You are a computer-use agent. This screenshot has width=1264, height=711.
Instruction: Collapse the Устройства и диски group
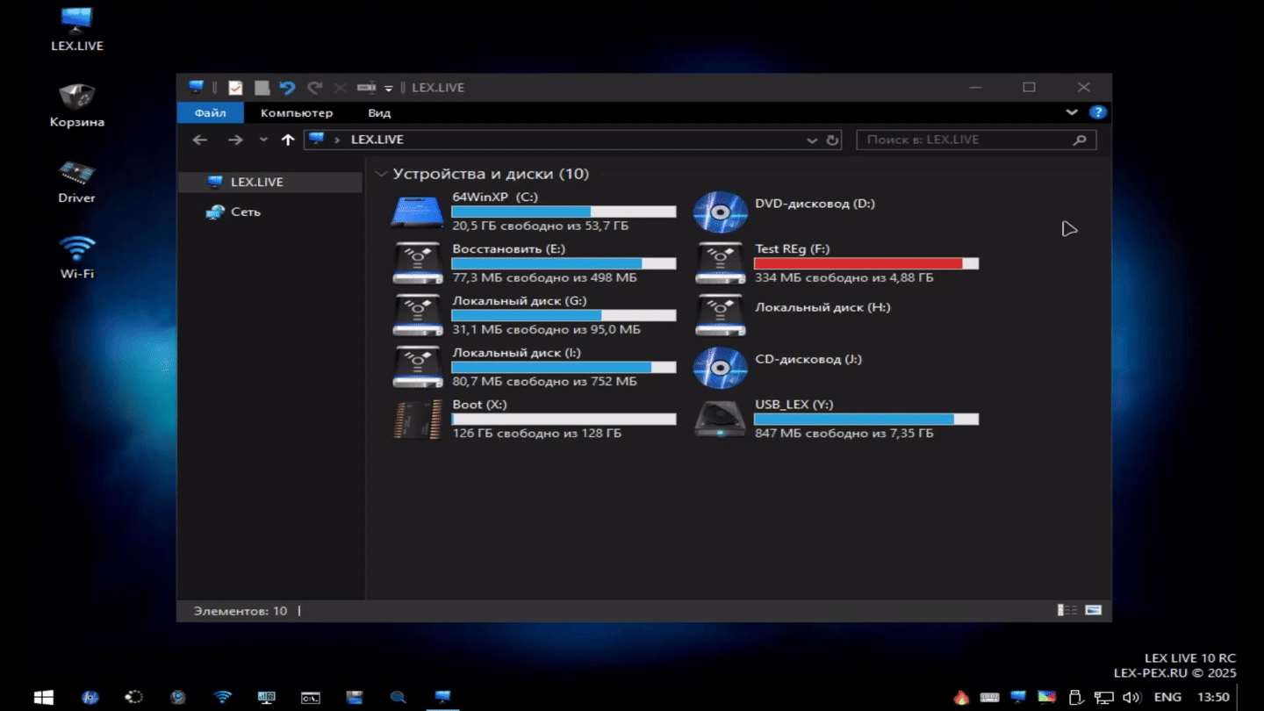point(381,174)
